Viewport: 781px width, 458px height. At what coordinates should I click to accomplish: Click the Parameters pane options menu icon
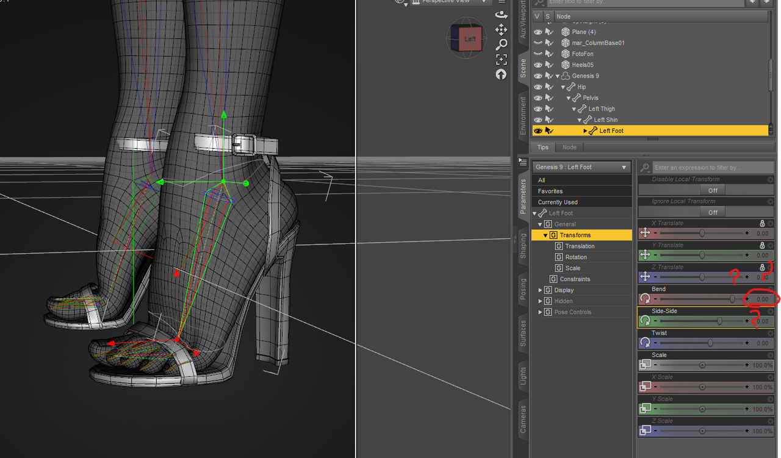[x=523, y=162]
